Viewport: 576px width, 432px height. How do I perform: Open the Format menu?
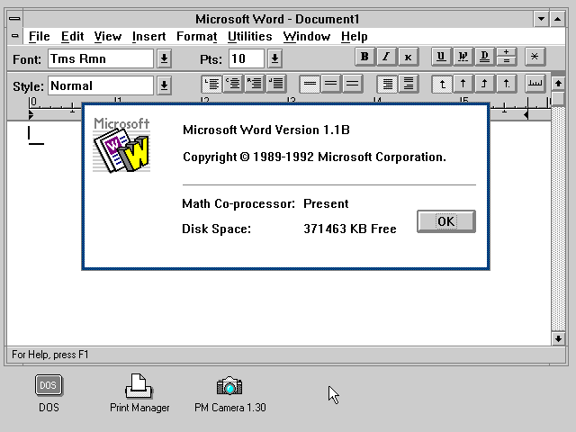point(196,36)
